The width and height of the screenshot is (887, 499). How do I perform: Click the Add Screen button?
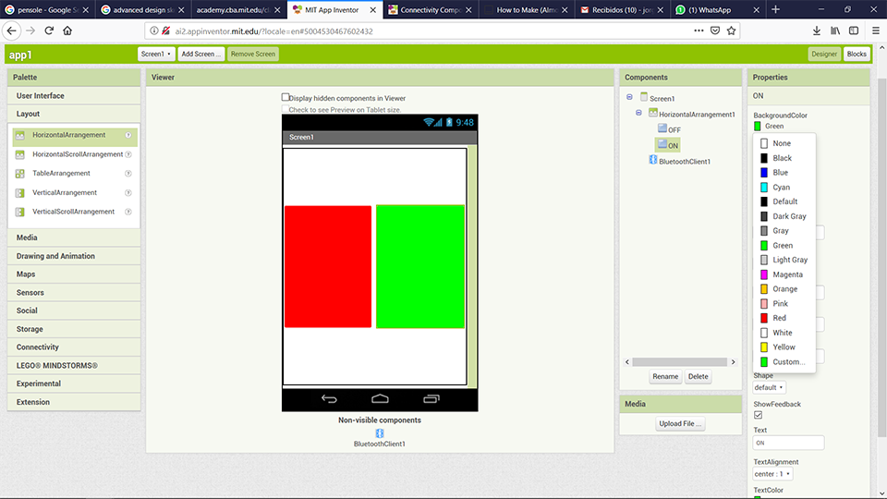pyautogui.click(x=200, y=54)
